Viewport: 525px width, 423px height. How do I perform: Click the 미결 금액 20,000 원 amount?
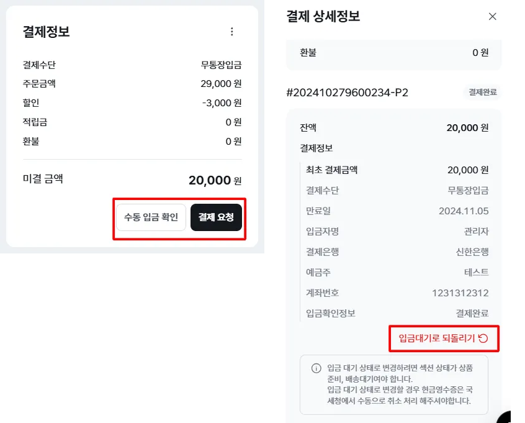pyautogui.click(x=214, y=180)
